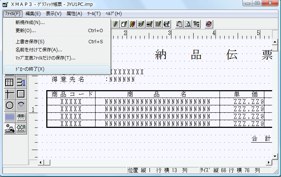Image resolution: width=281 pixels, height=177 pixels.
Task: Click the hand-writing pencil toolbar icon
Action: click(167, 24)
